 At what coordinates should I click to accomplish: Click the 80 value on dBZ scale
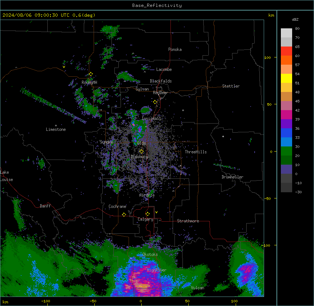[297, 29]
